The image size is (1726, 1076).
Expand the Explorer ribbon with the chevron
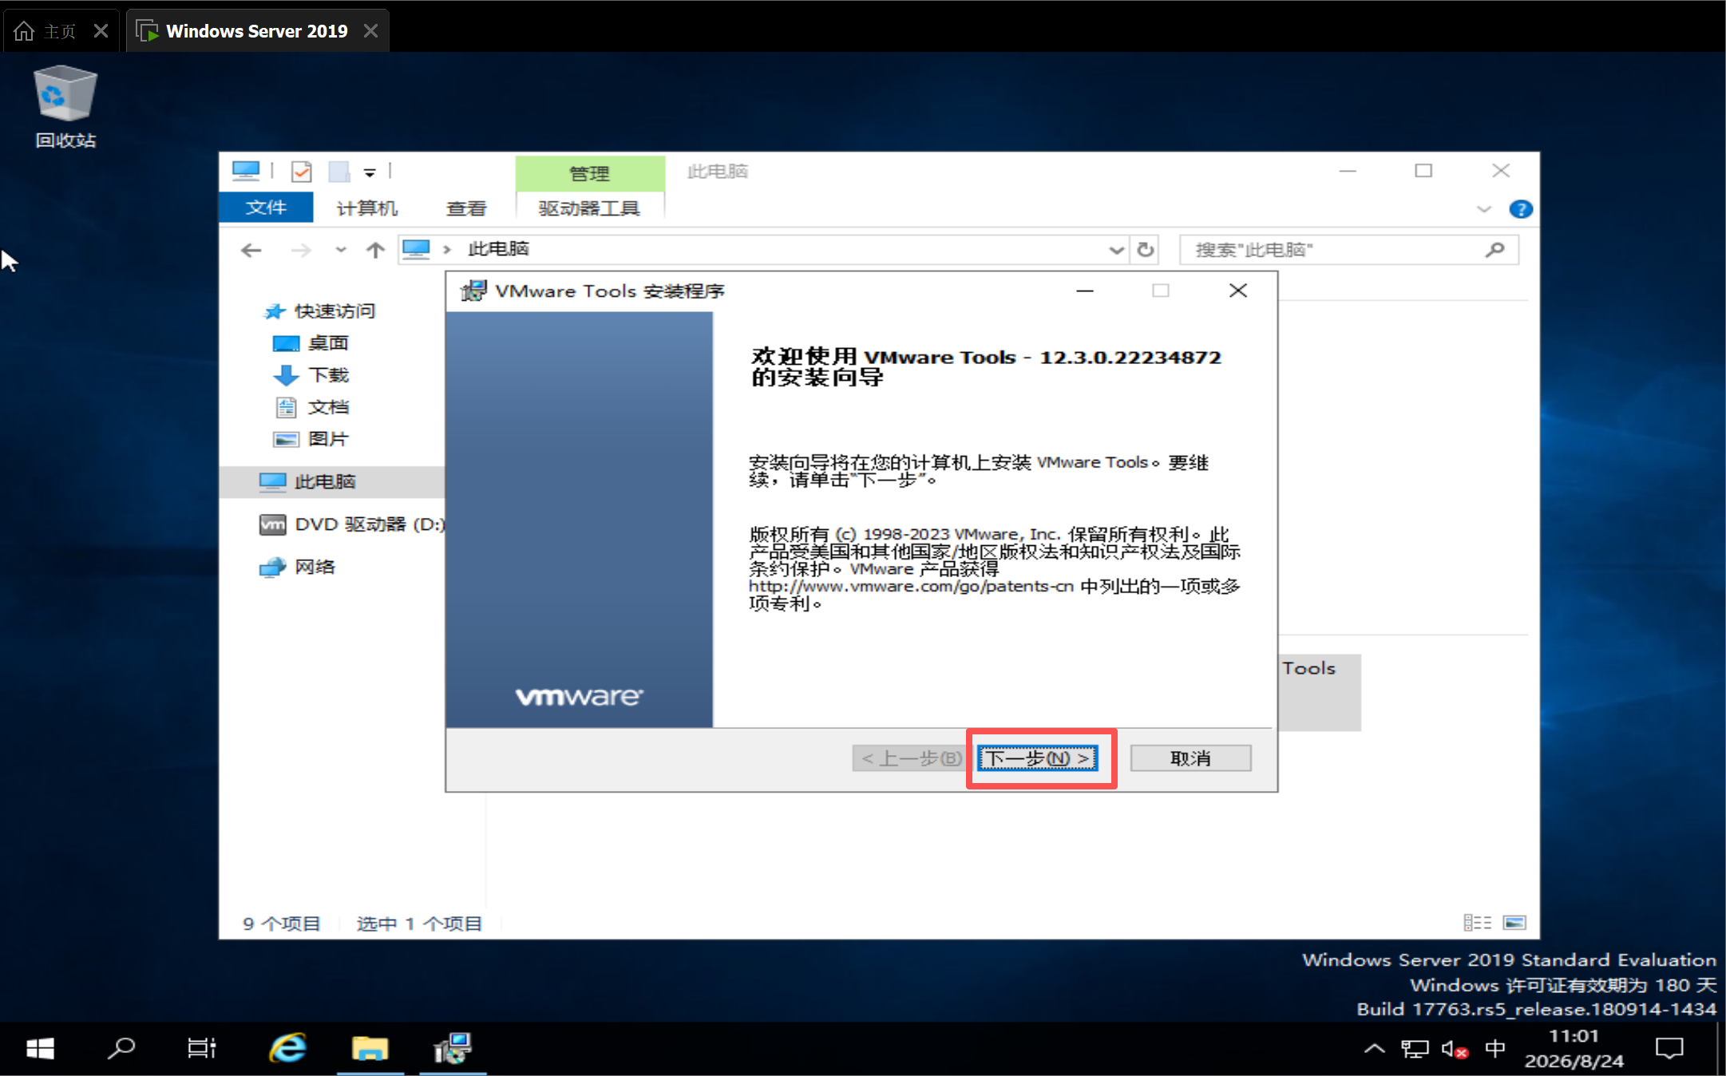1484,209
